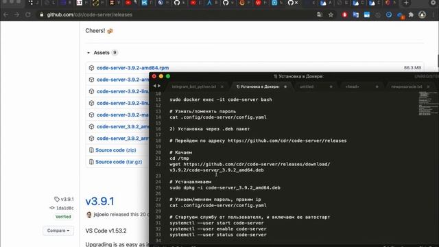
Task: Close the active GitHub browser tab
Action: click(296, 3)
